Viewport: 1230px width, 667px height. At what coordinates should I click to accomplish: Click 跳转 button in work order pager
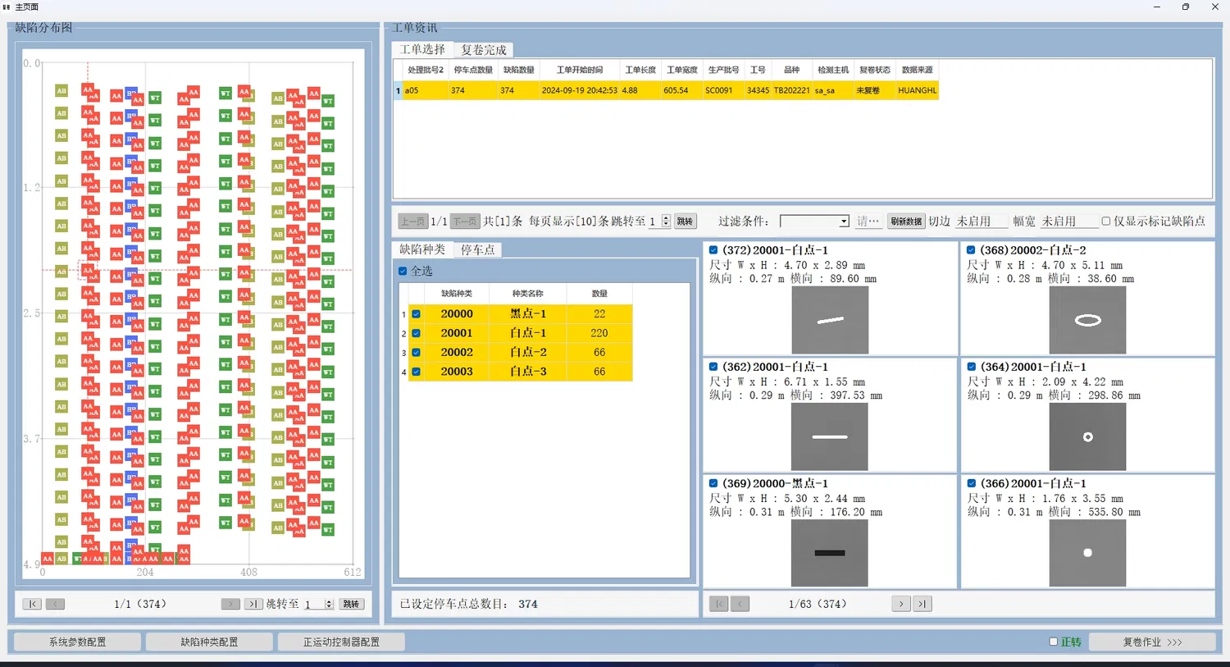685,222
